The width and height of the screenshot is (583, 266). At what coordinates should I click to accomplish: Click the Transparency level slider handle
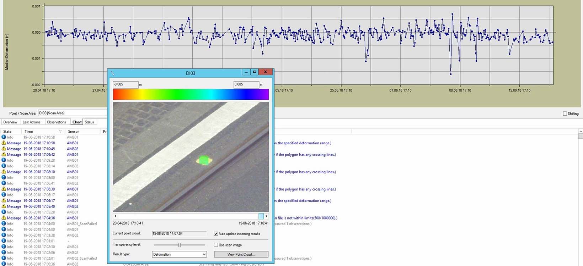(180, 245)
